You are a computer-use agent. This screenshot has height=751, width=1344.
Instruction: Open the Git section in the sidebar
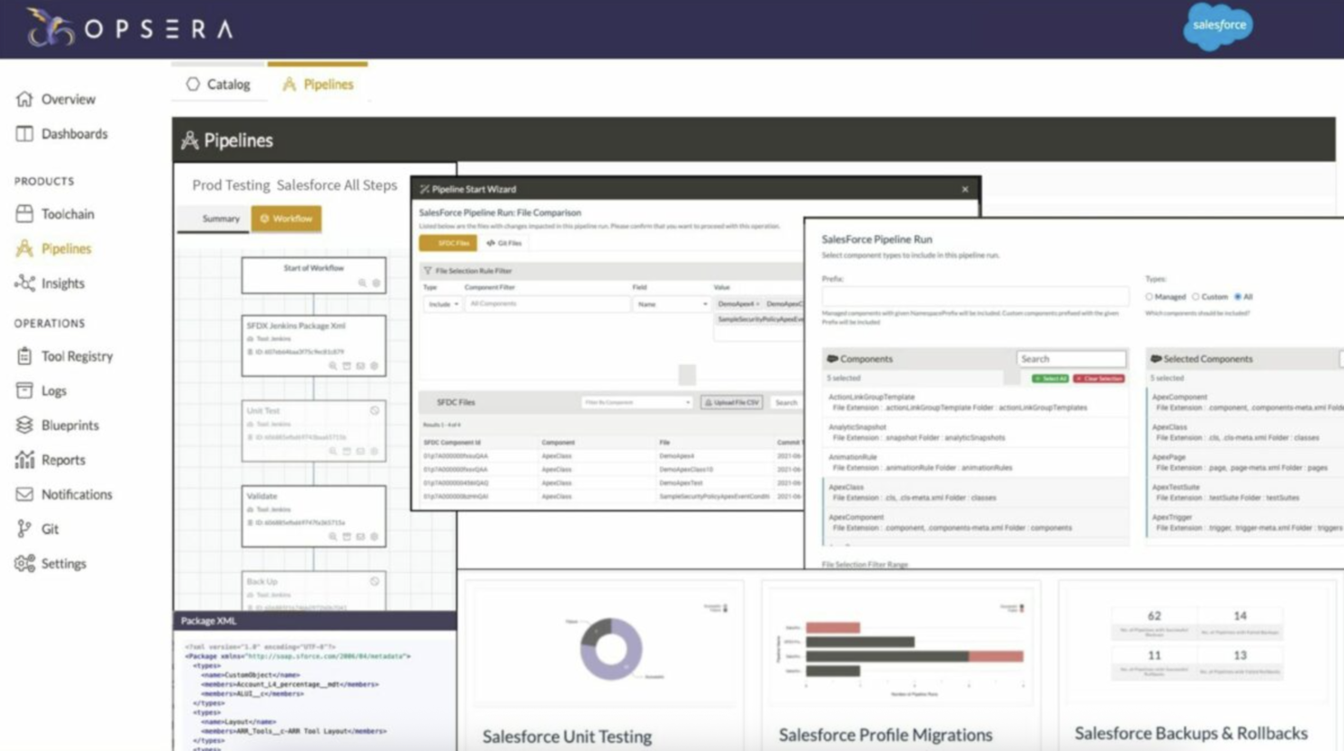click(x=46, y=529)
